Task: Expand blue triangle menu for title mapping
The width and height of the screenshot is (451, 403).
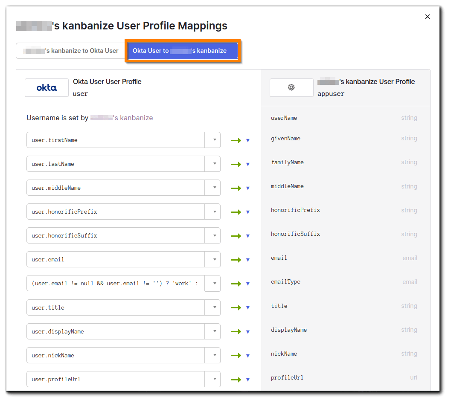Action: (x=247, y=307)
